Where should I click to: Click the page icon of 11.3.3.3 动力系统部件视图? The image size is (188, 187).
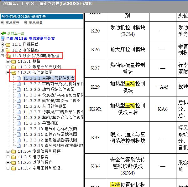19,90
